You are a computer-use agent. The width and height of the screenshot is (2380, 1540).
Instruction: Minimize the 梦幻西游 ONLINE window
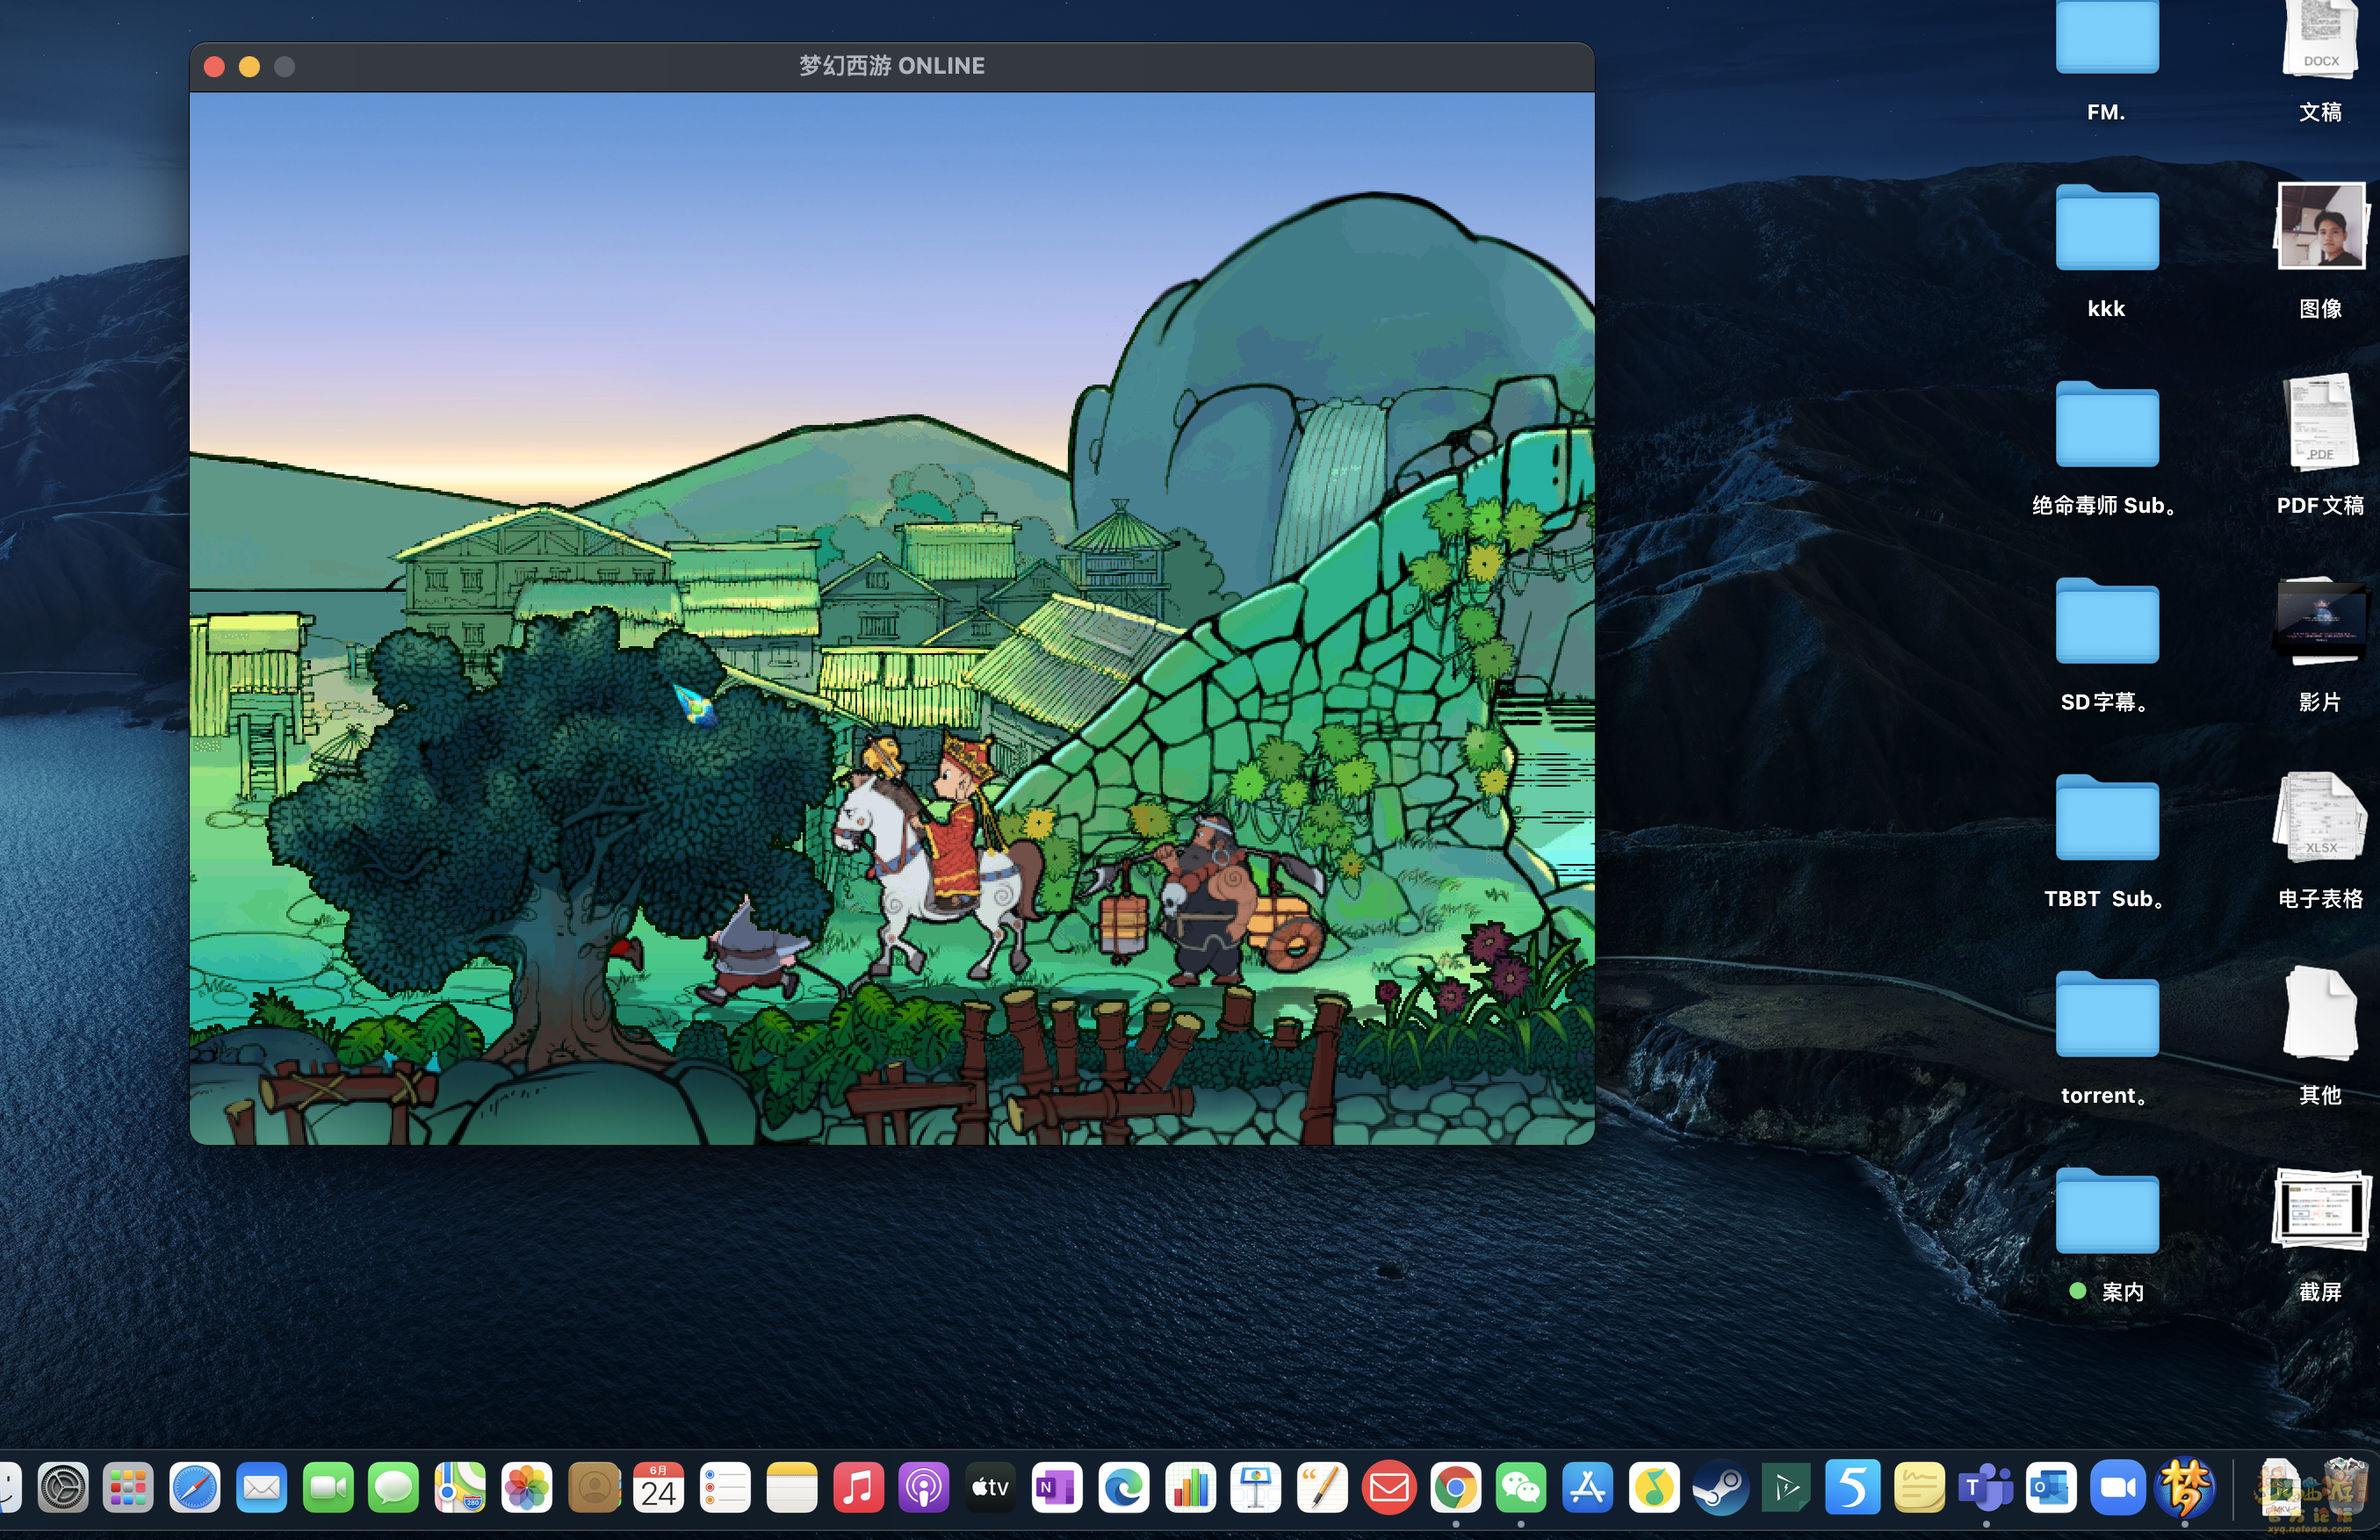coord(249,66)
